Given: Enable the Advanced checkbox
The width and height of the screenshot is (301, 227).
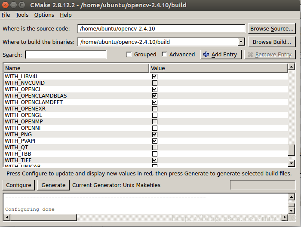Looking at the screenshot, I should [x=164, y=55].
